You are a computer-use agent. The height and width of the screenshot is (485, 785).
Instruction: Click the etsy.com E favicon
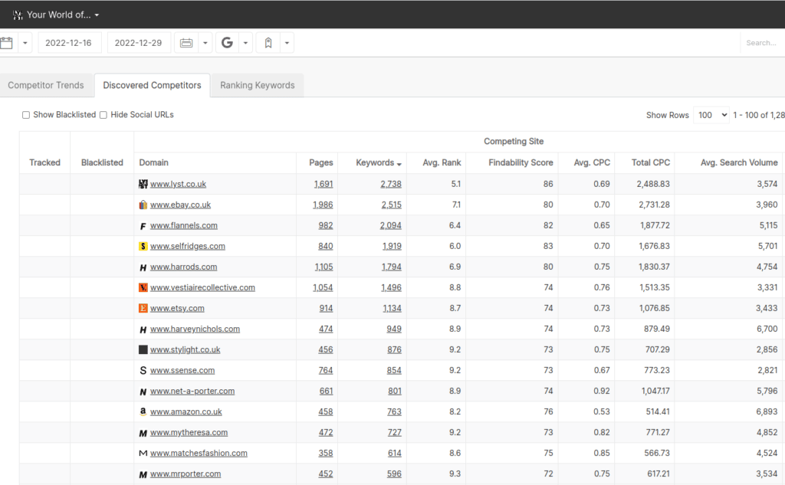pos(143,308)
